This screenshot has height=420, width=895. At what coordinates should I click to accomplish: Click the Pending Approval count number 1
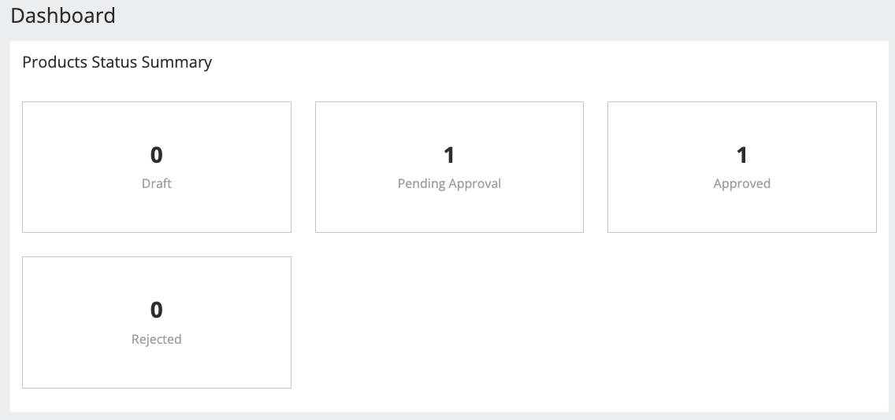(x=449, y=155)
